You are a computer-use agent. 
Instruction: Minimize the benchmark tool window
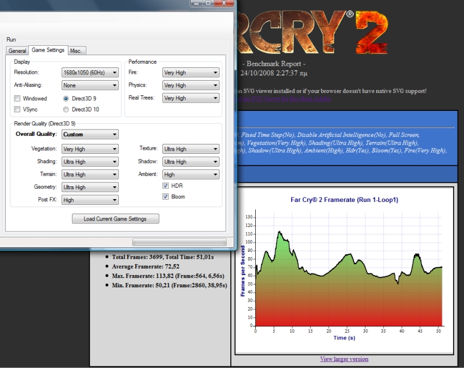tap(196, 3)
